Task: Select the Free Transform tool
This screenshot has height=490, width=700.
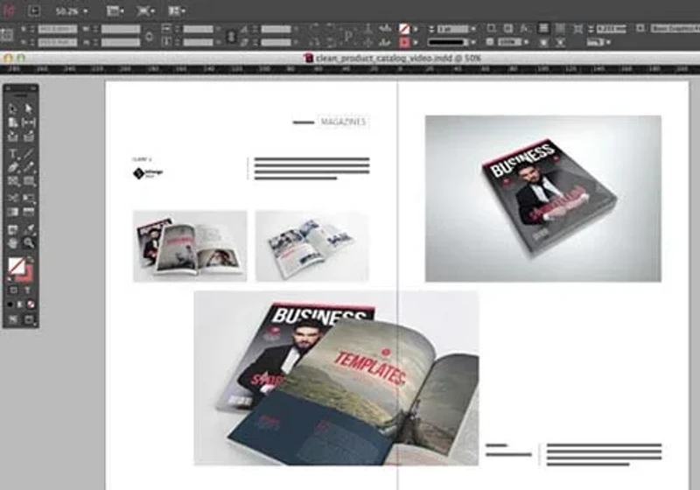Action: (29, 198)
